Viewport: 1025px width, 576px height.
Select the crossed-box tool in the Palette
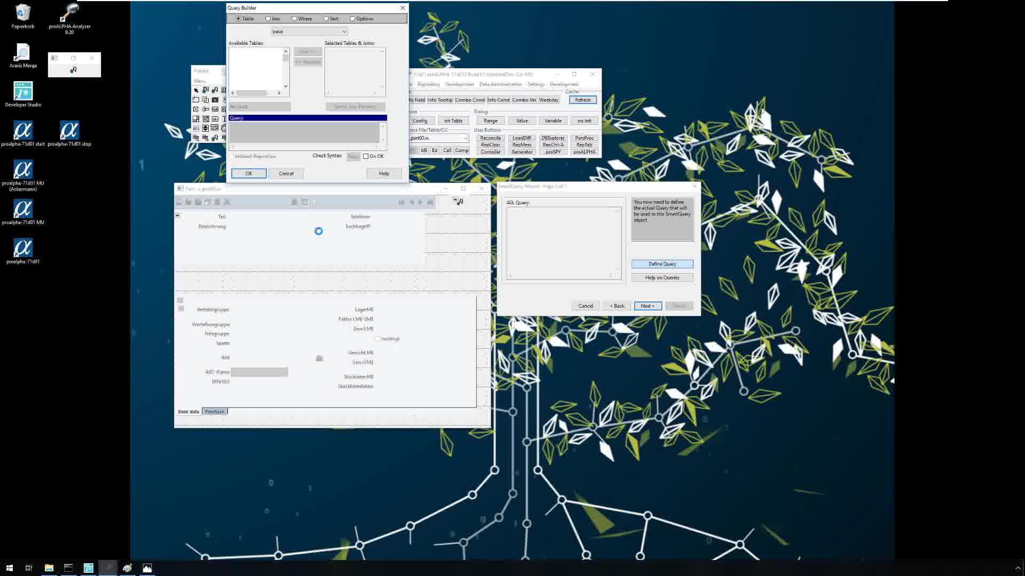(196, 109)
